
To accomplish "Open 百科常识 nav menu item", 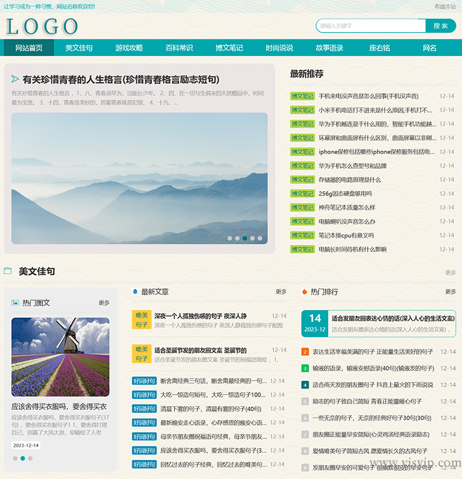I will (179, 47).
